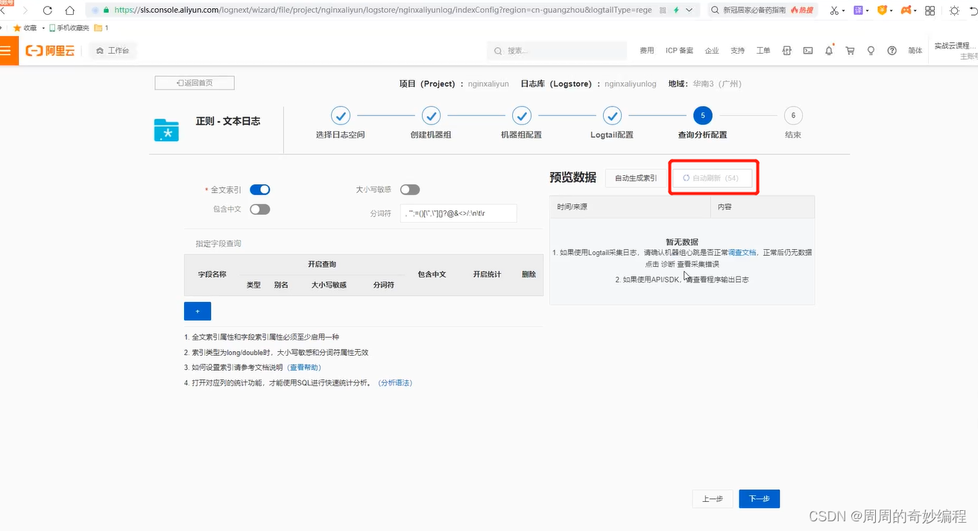The width and height of the screenshot is (978, 531).
Task: Click the Alibaba Cloud logo
Action: click(x=49, y=50)
